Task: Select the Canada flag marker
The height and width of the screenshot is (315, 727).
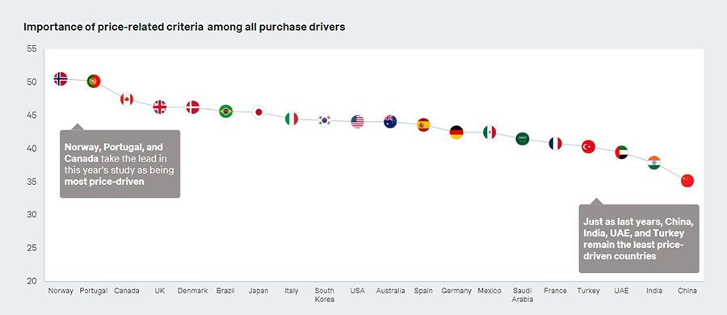Action: click(127, 99)
